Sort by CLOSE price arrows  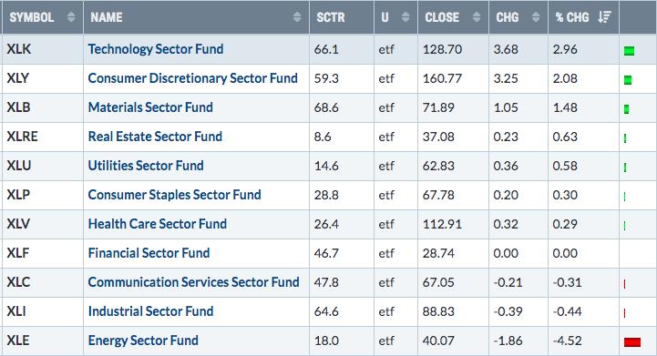(x=477, y=17)
